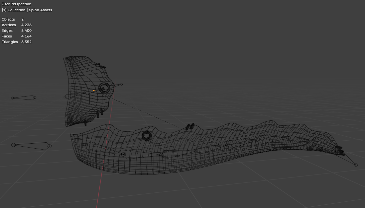365x208 pixels.
Task: Click the "Vertices" statistics label
Action: 9,25
